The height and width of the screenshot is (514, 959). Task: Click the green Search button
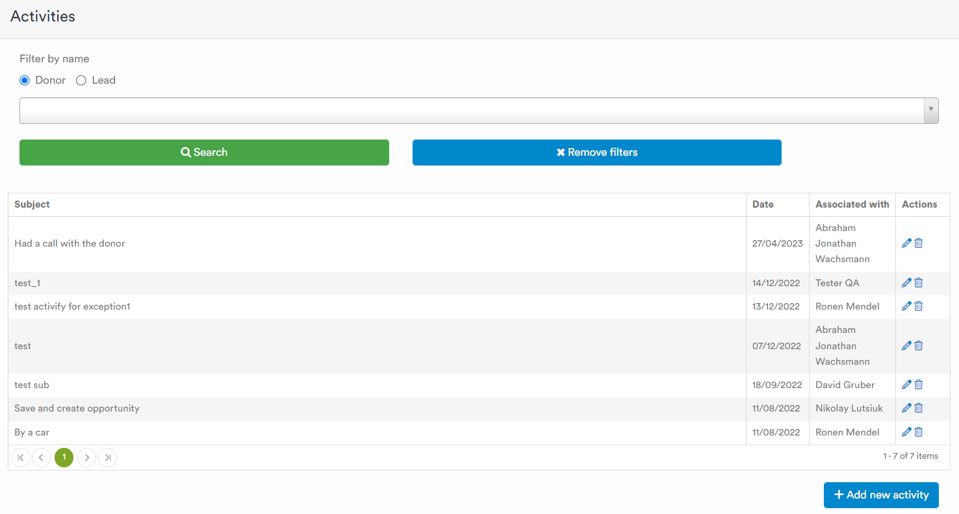click(x=204, y=153)
